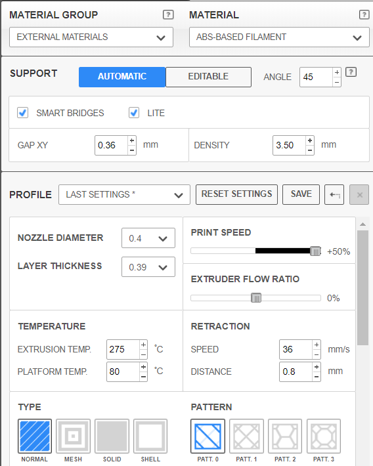Image resolution: width=373 pixels, height=466 pixels.
Task: Click the Extruder Flow Ratio slider handle
Action: (x=256, y=298)
